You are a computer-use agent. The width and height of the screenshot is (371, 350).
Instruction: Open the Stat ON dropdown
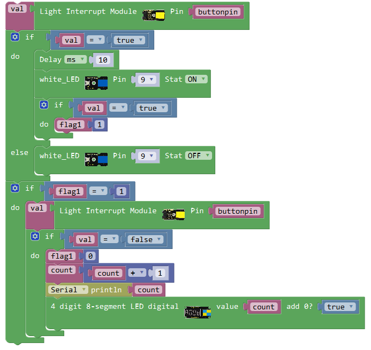[x=196, y=79]
